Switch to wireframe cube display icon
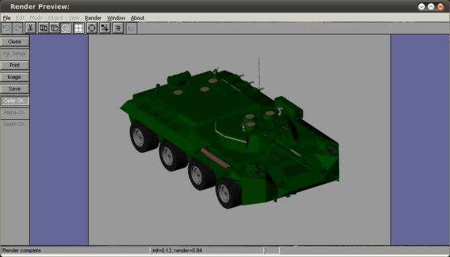Screen dimensions: 450x257 [x=44, y=28]
